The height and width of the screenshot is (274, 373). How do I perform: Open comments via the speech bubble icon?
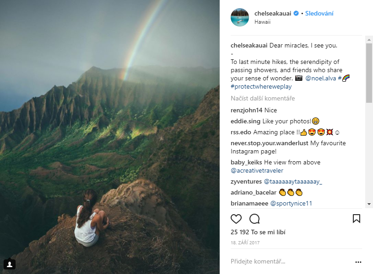click(x=254, y=219)
